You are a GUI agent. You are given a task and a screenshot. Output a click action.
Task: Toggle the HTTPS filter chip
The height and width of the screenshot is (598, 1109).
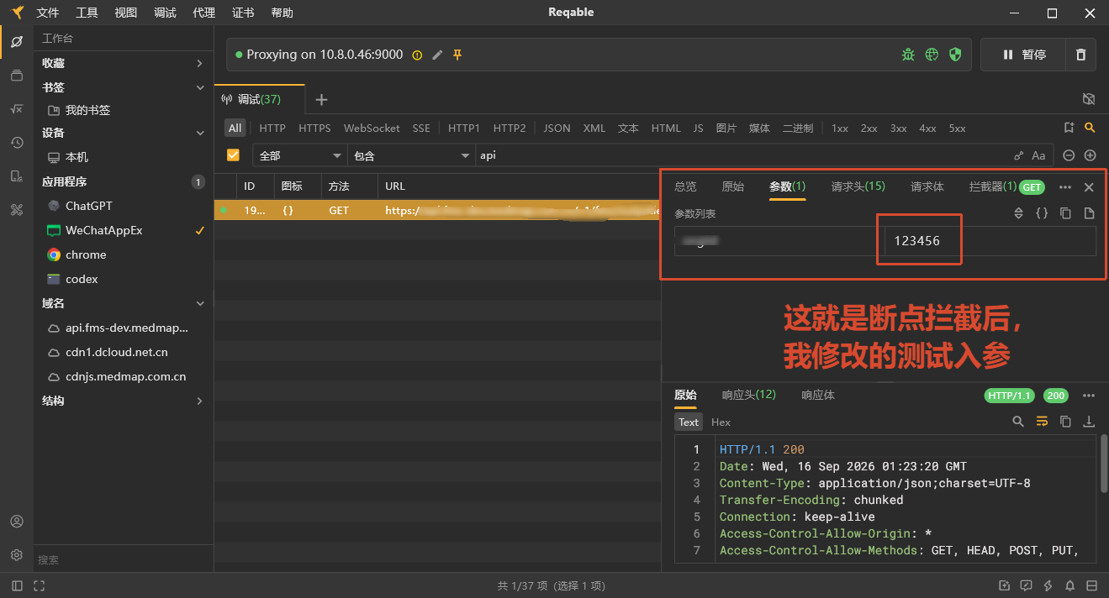[314, 128]
